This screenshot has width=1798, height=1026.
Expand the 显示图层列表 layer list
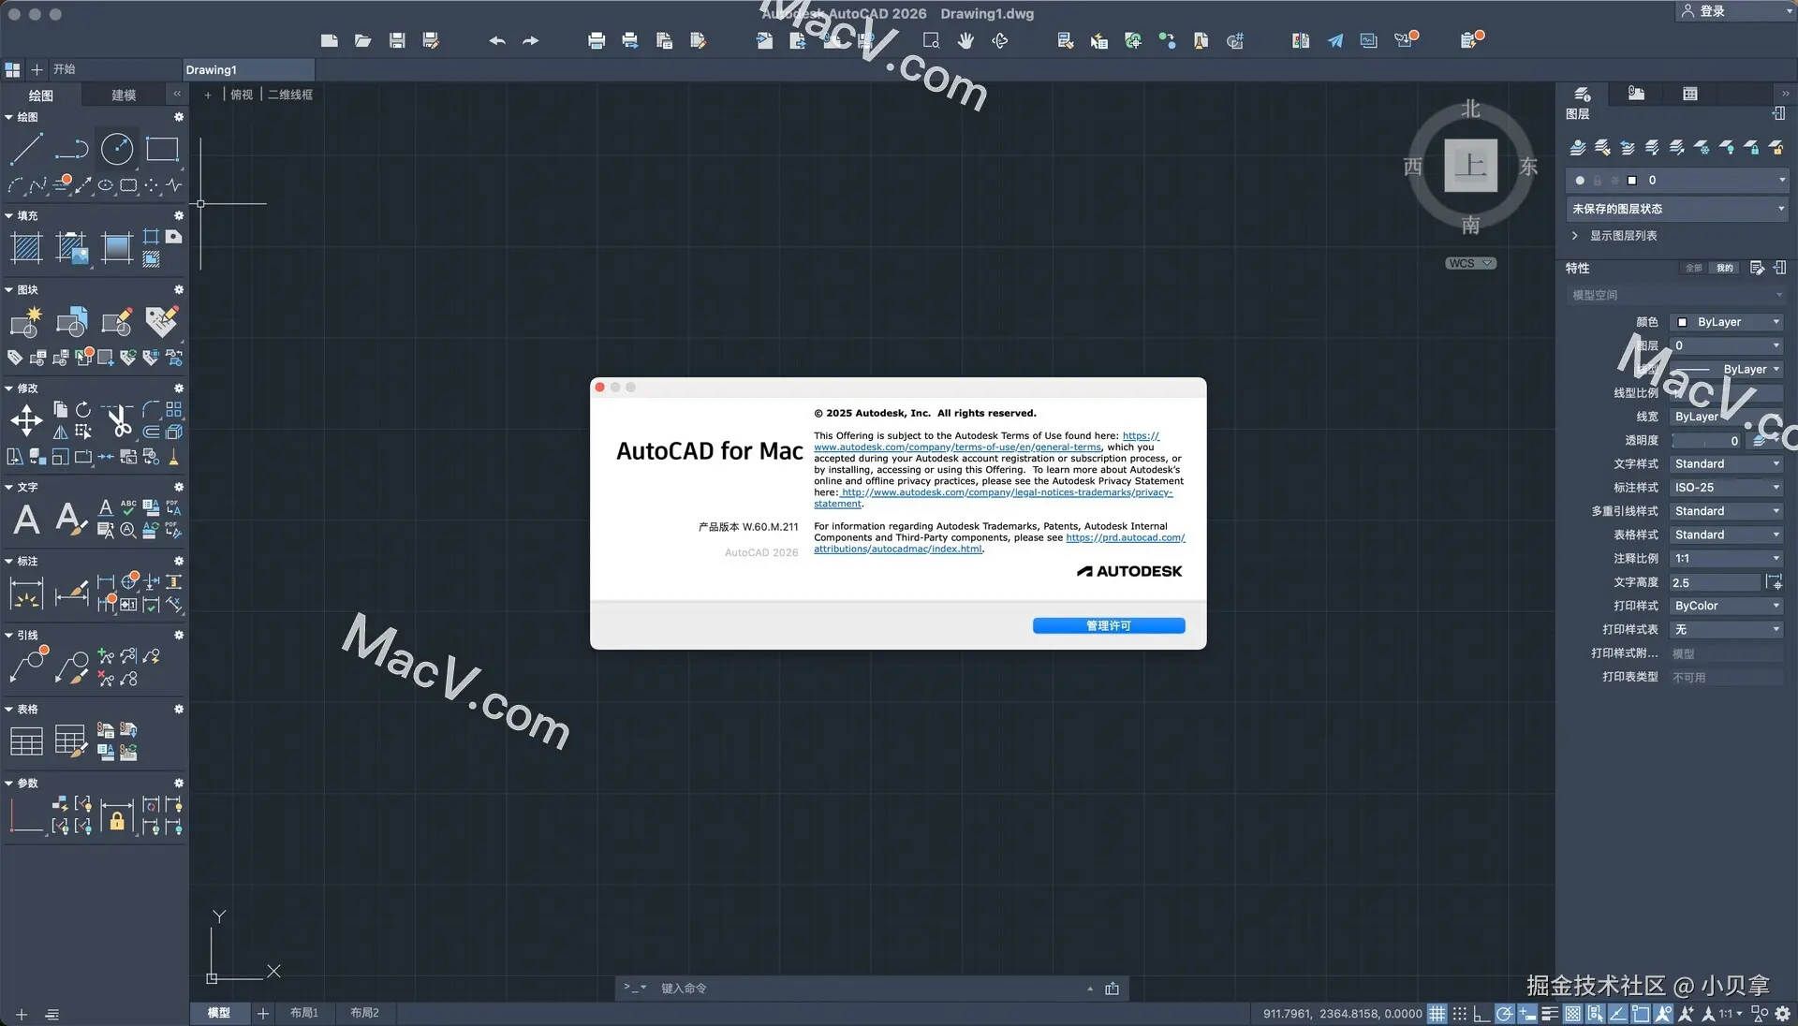pos(1622,236)
